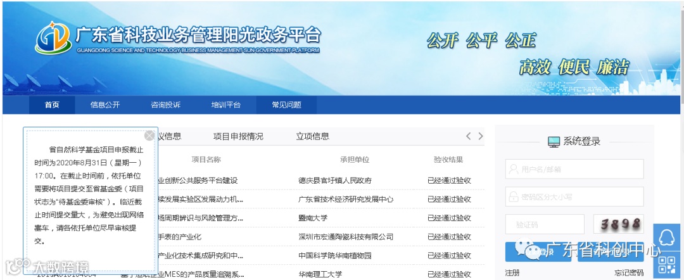
Task: Click the platform logo in the header
Action: [x=53, y=38]
